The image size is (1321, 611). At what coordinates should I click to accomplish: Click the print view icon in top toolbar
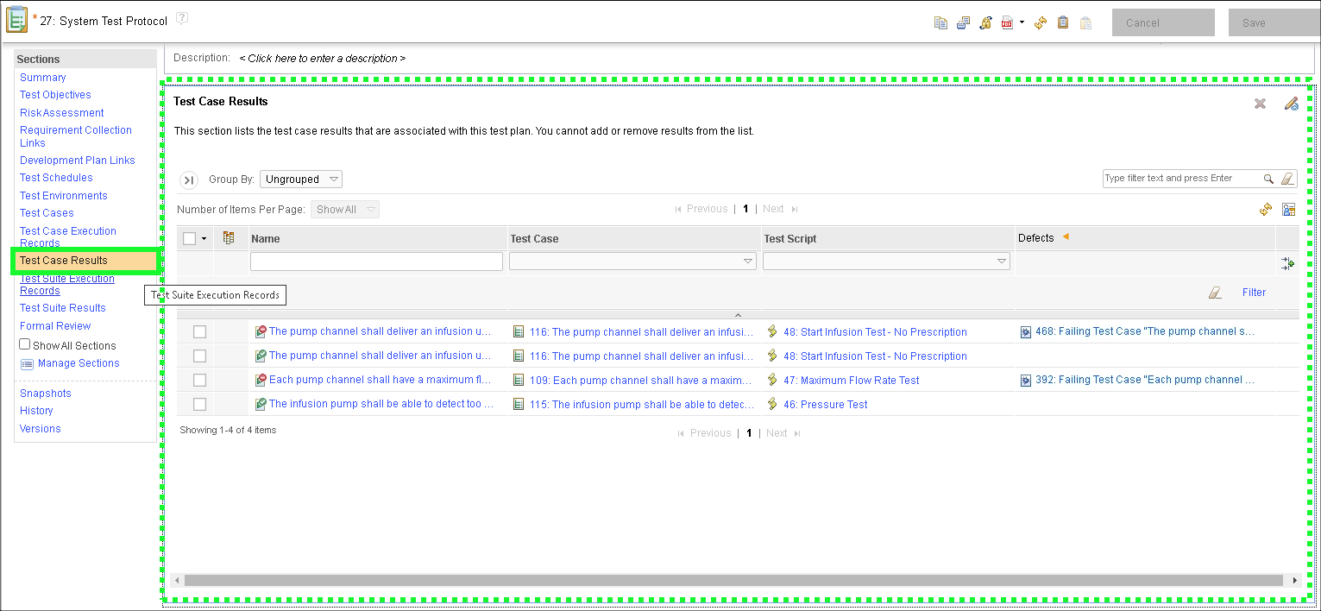[963, 23]
